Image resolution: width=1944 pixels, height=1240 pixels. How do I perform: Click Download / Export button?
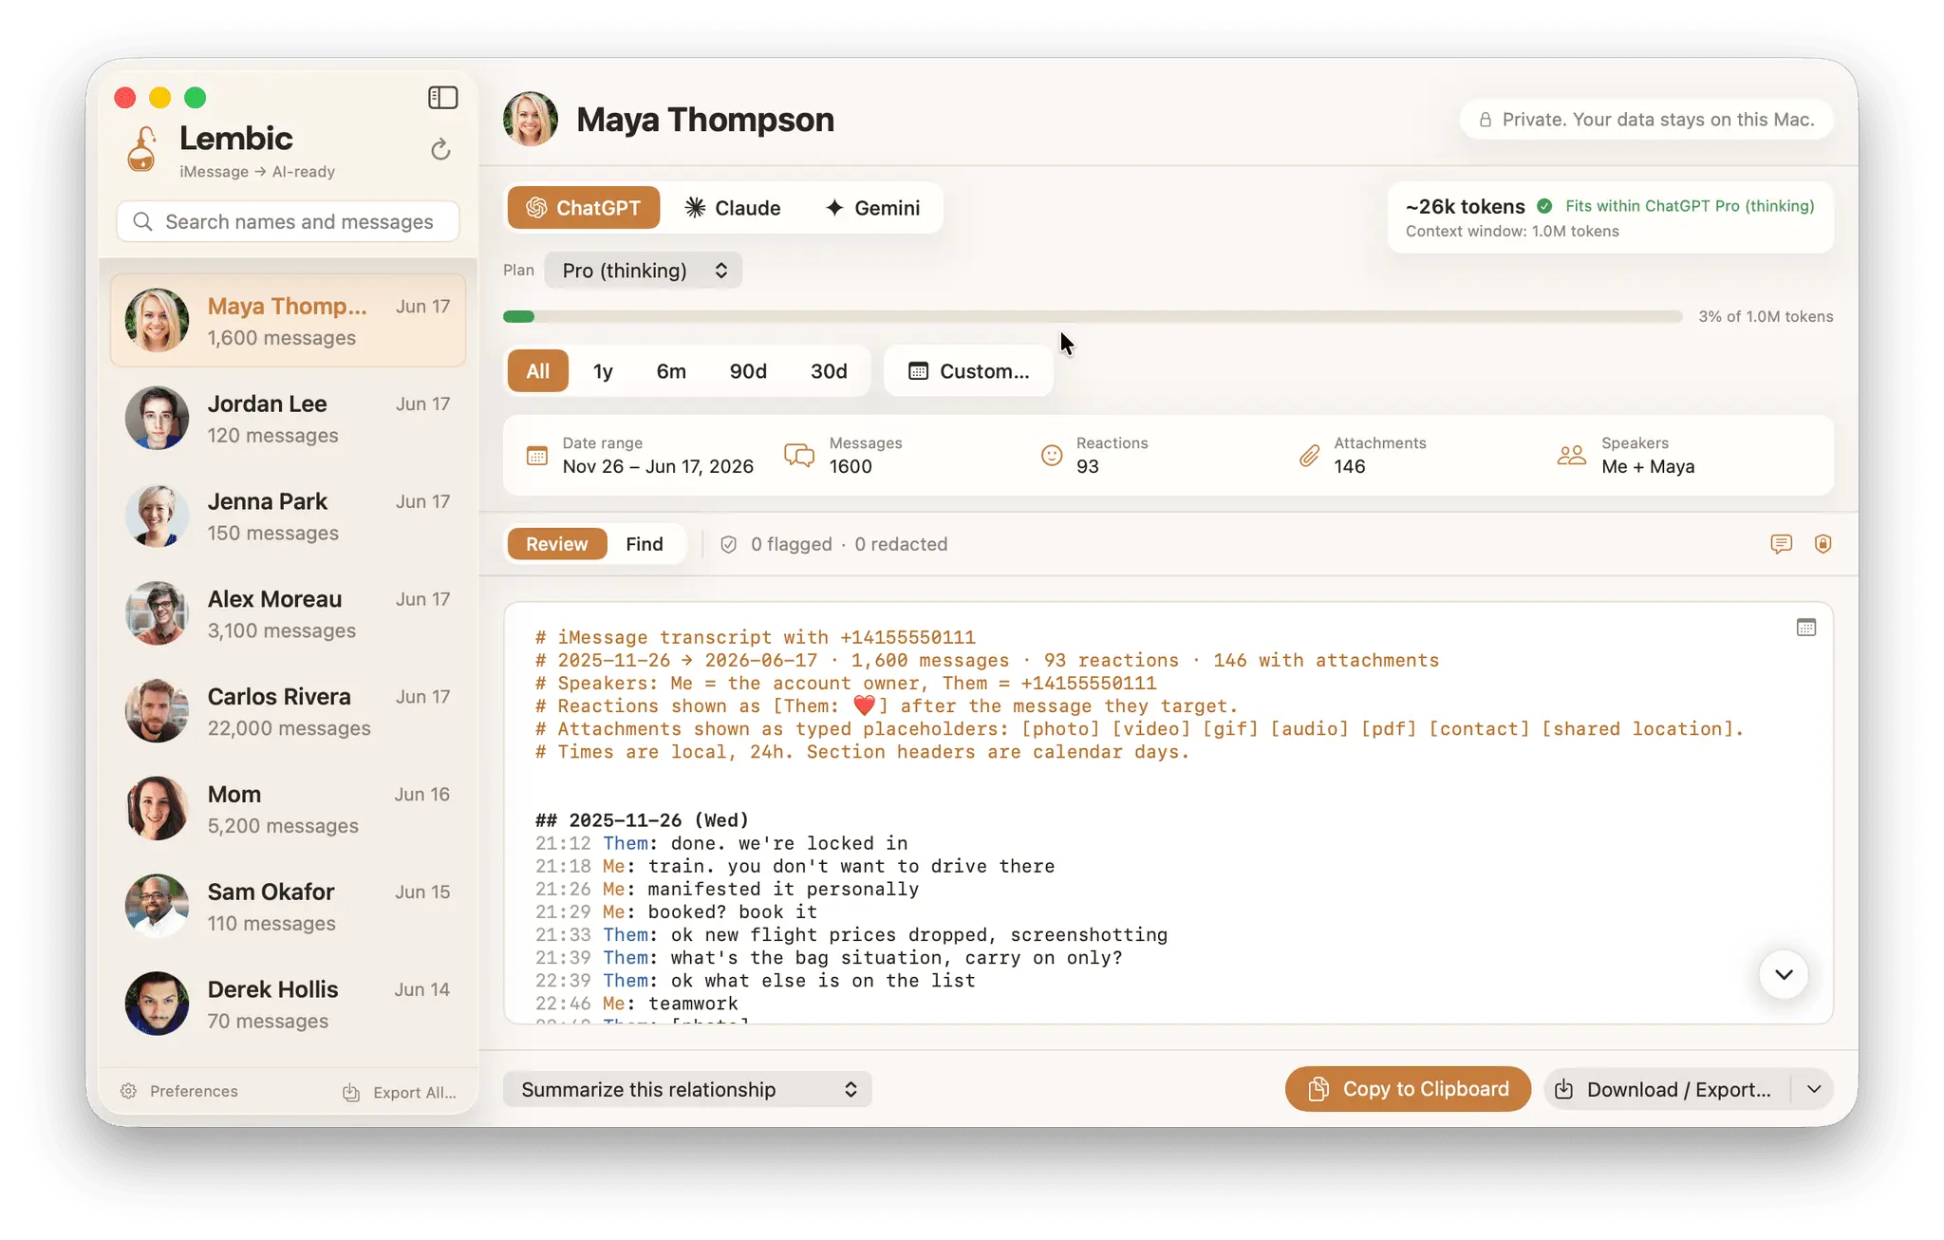[x=1667, y=1089]
